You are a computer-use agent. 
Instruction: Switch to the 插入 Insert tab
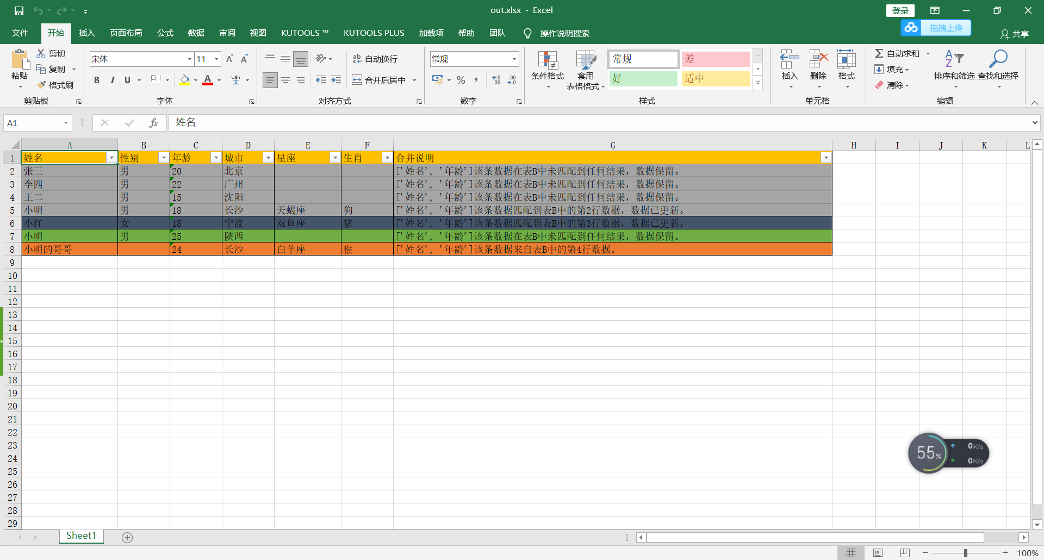(x=86, y=33)
